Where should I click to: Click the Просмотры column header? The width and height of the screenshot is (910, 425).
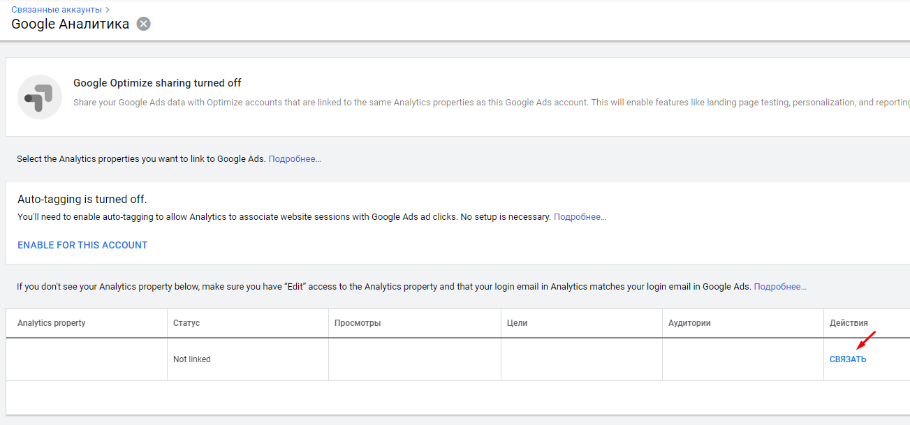[x=358, y=323]
